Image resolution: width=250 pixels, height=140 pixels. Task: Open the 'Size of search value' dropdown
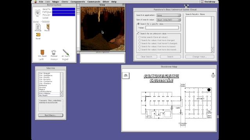168,20
